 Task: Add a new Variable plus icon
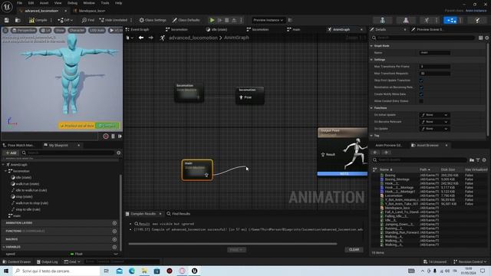pos(114,247)
